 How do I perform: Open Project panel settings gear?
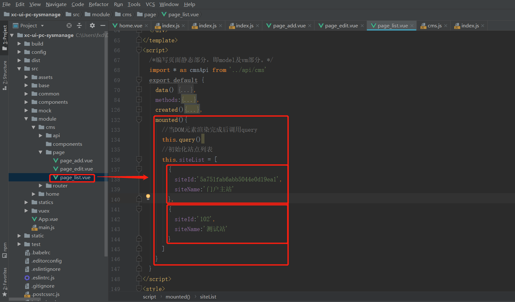[x=92, y=25]
